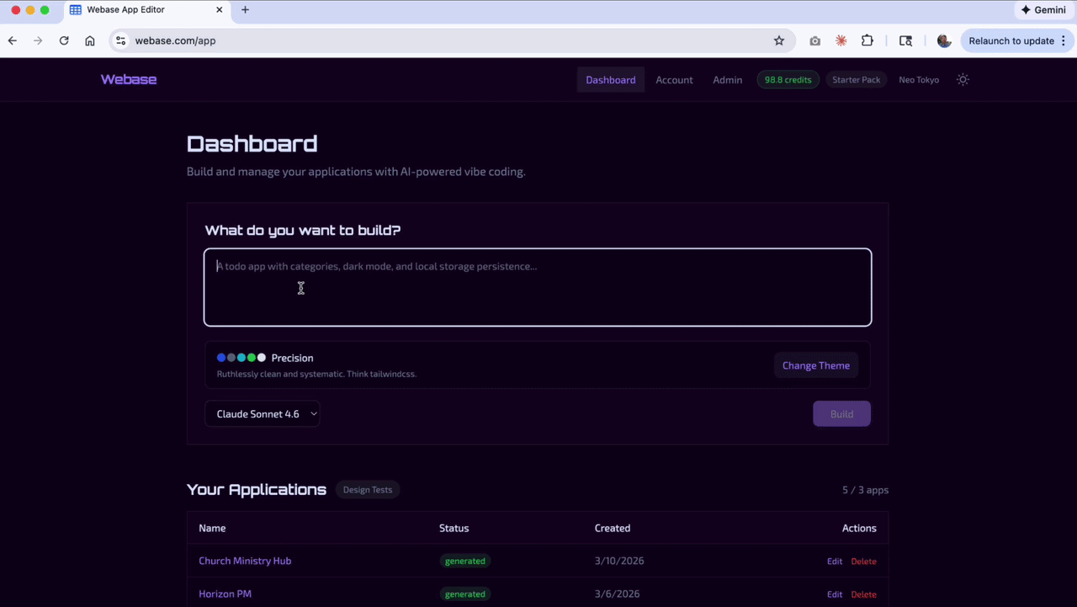The width and height of the screenshot is (1077, 607).
Task: Open the Claude Sonnet 4.6 model dropdown
Action: coord(263,413)
